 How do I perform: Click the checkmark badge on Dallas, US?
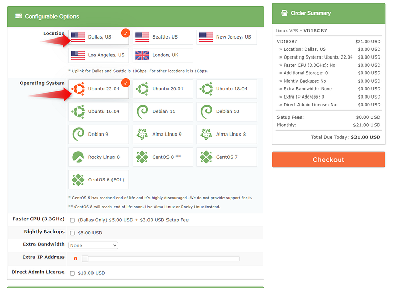(x=126, y=33)
